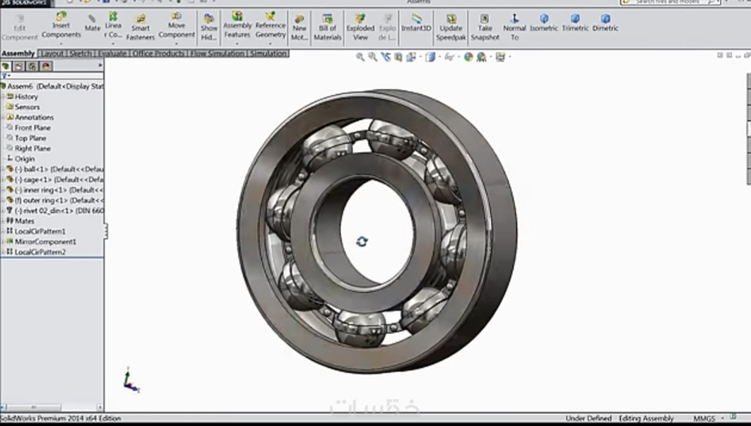The image size is (751, 426).
Task: Switch to Assembly tab
Action: [18, 53]
